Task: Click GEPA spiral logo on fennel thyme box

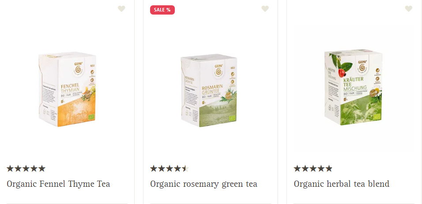Action: 79,69
